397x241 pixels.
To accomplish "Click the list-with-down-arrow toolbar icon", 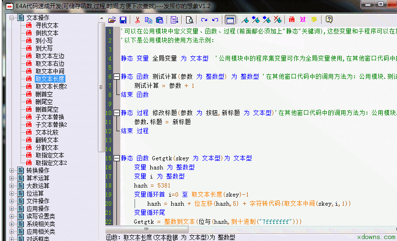I will click(175, 20).
